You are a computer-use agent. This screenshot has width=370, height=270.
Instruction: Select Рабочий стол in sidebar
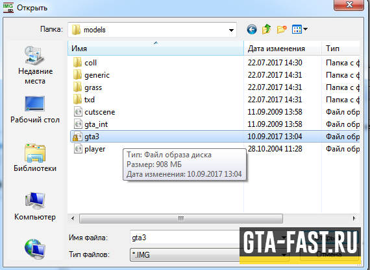[35, 109]
